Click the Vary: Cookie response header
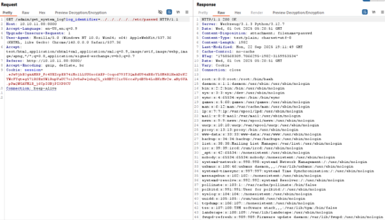This screenshot has height=220, width=385. click(215, 65)
